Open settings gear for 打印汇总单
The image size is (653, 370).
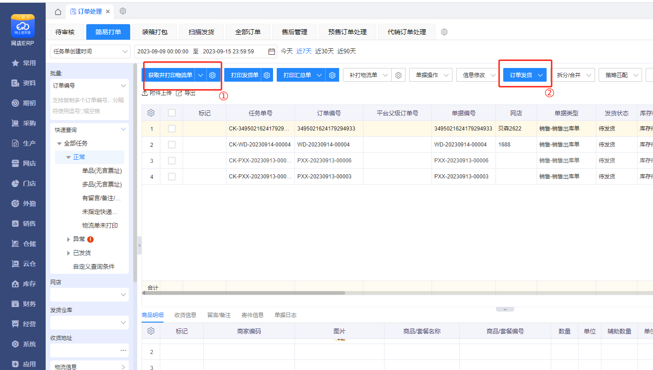click(x=333, y=75)
